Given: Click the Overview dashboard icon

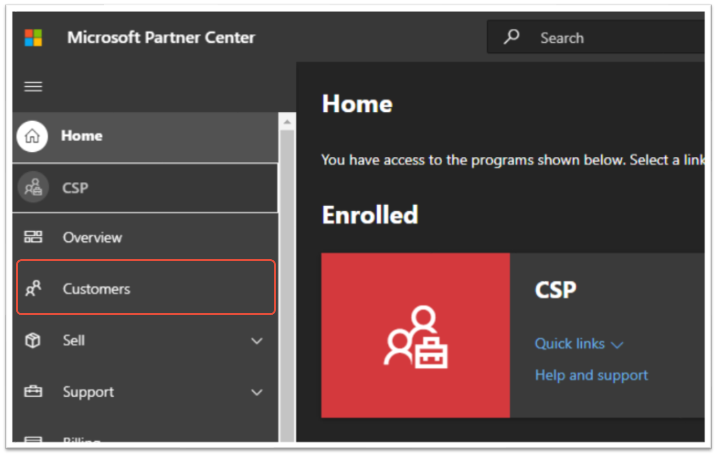Looking at the screenshot, I should pyautogui.click(x=33, y=237).
